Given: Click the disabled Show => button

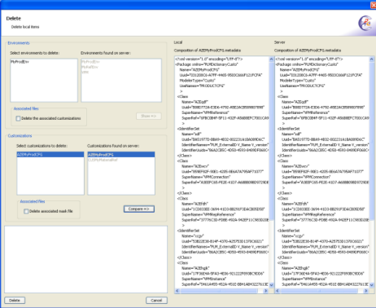Looking at the screenshot, I should coord(149,116).
